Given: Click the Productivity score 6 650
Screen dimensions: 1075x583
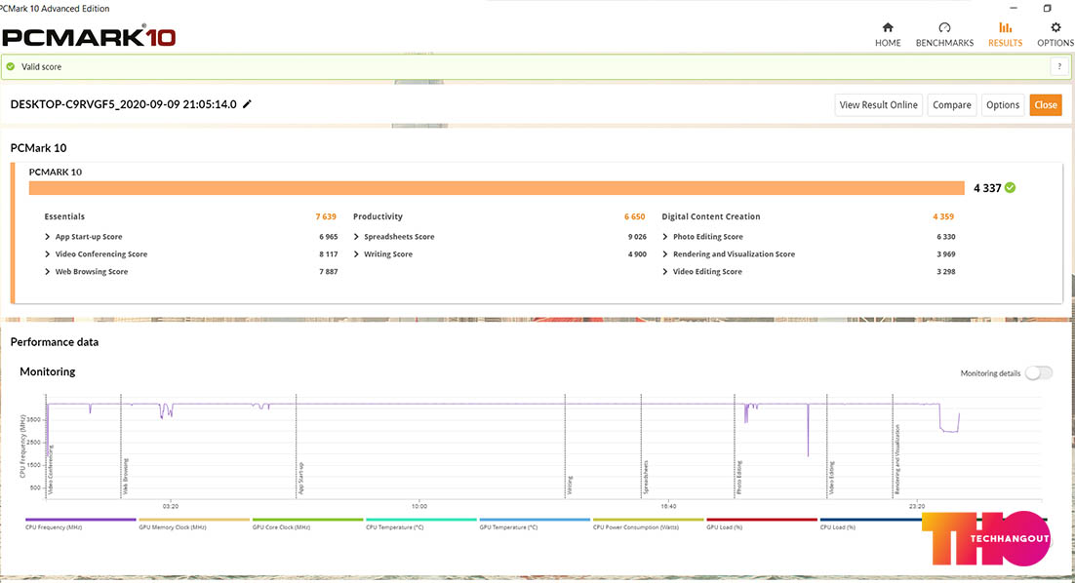Looking at the screenshot, I should click(634, 216).
